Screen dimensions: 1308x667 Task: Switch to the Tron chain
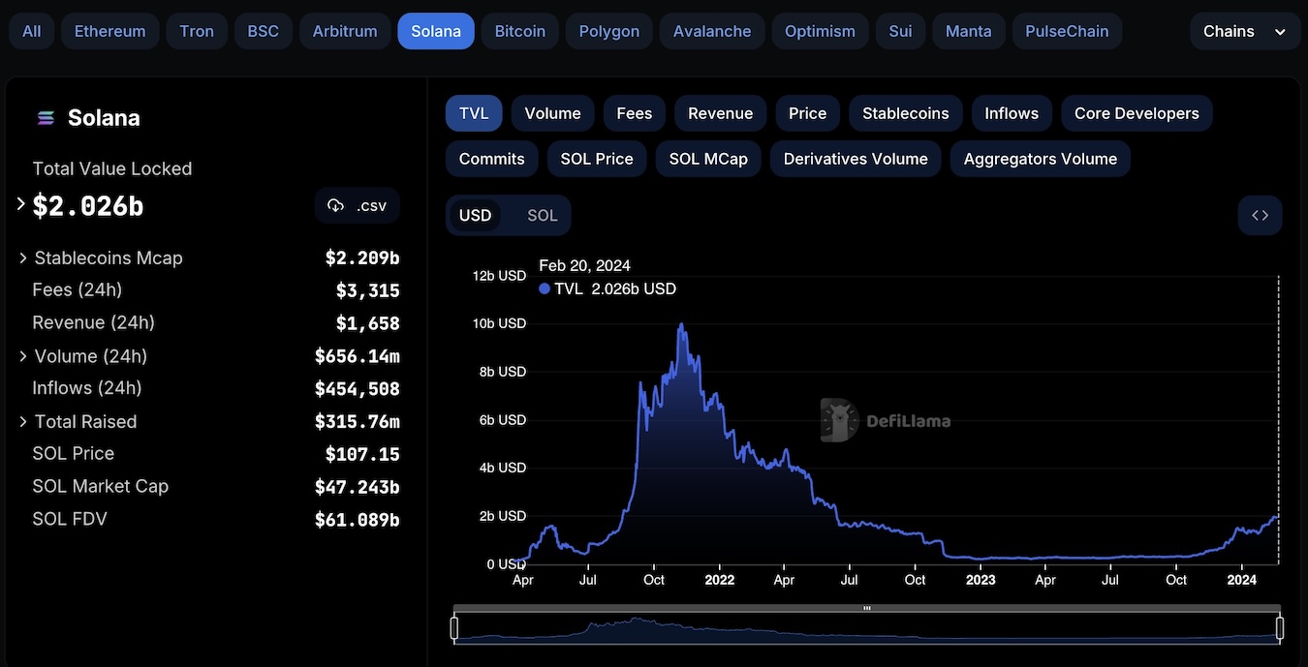click(197, 31)
